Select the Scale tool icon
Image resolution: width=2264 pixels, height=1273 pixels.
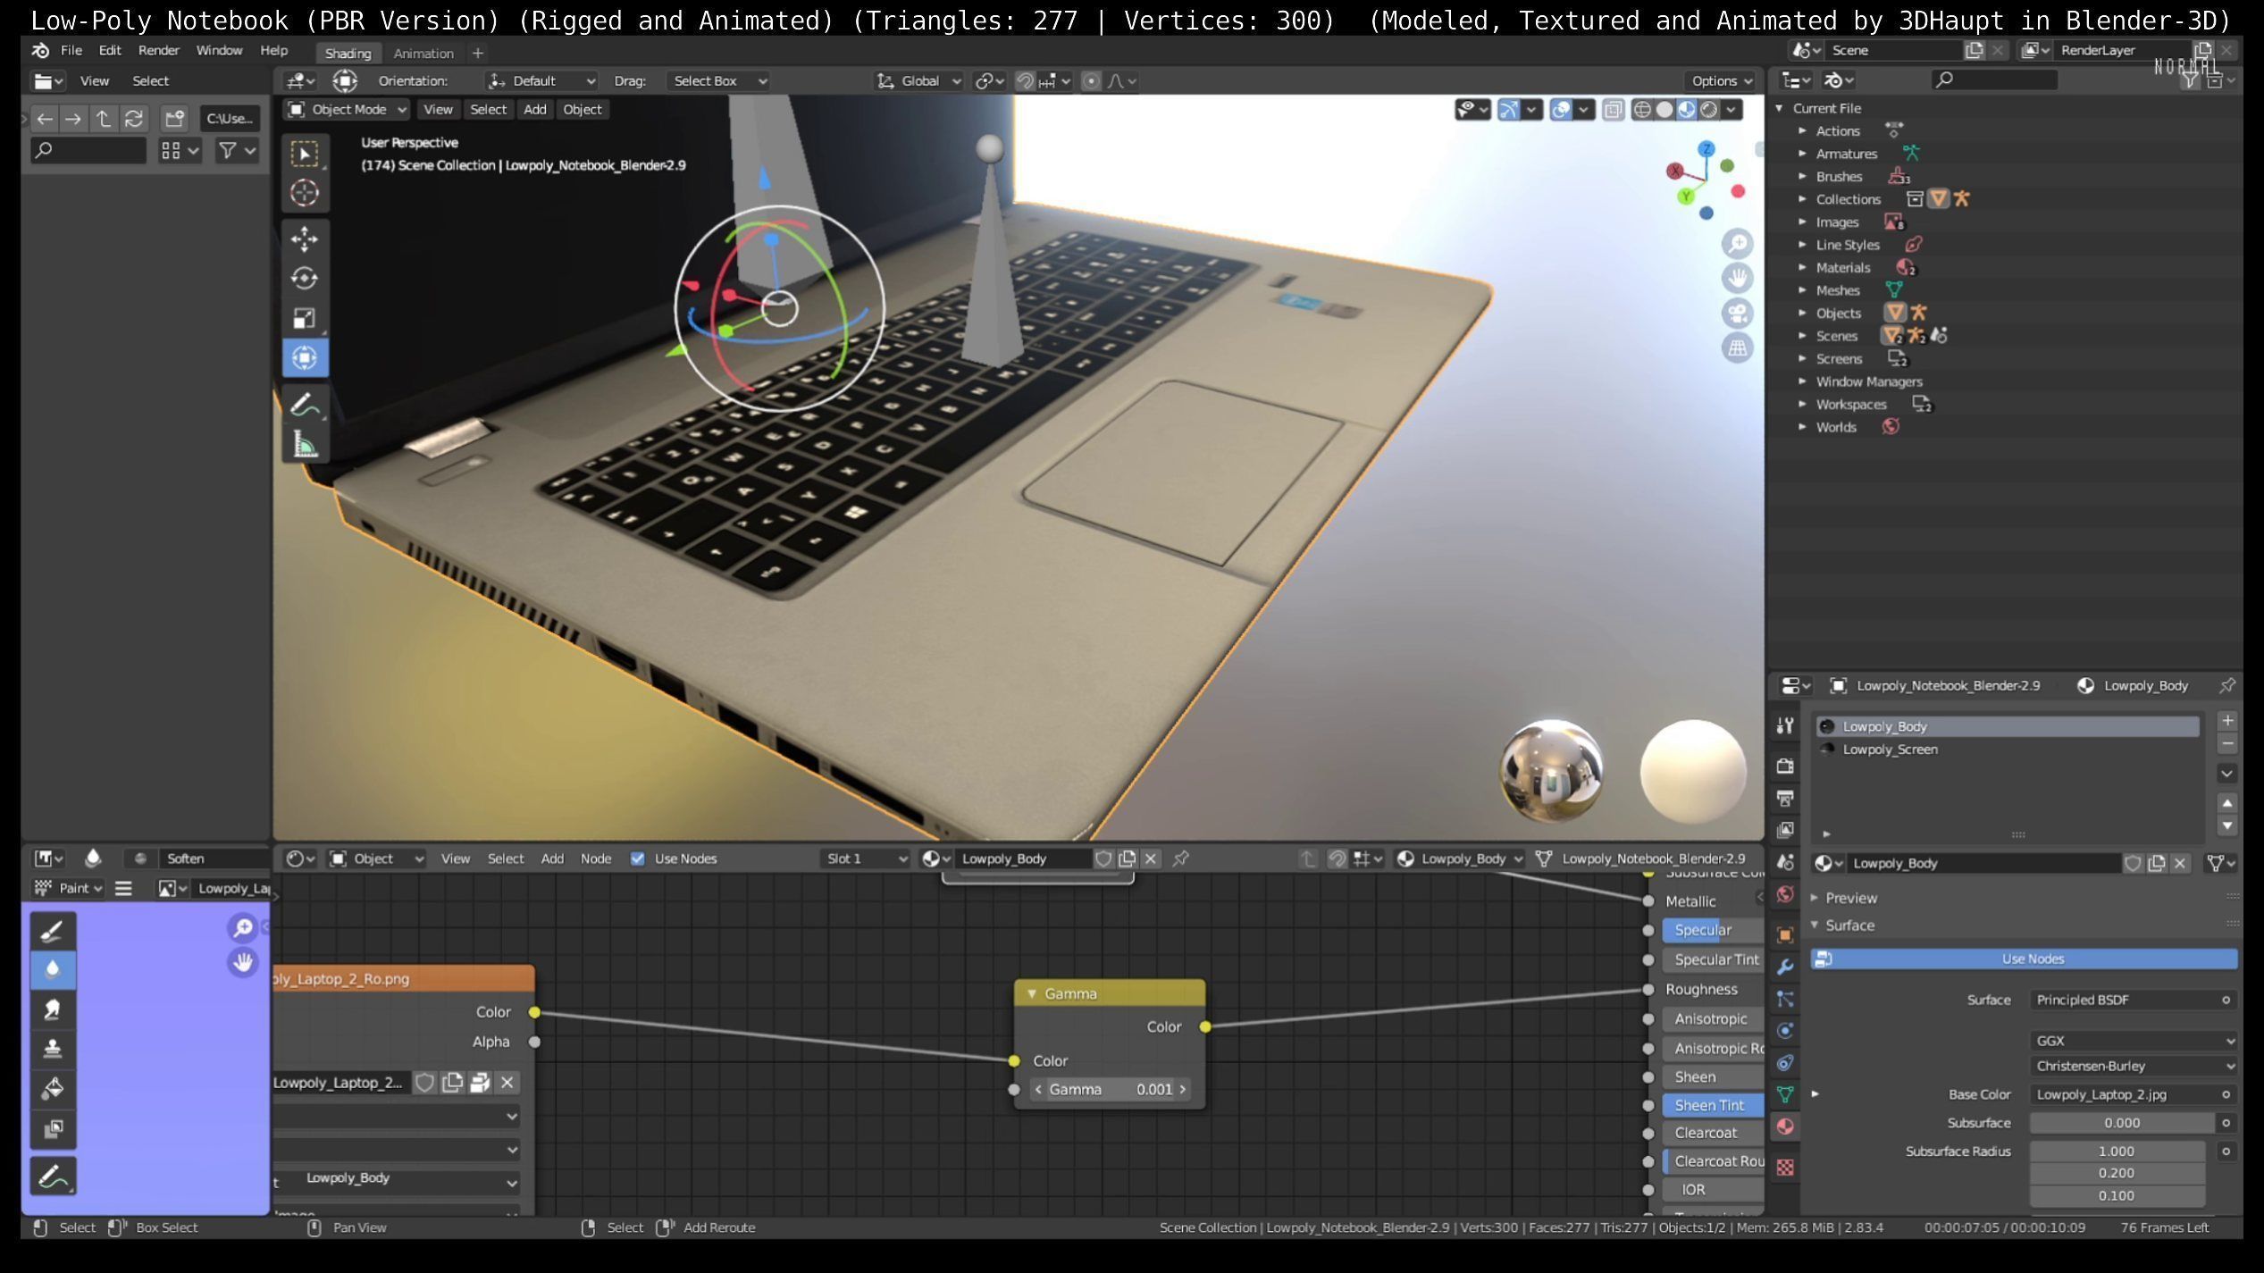(x=304, y=318)
